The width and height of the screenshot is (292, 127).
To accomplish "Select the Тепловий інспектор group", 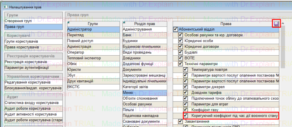I will 84,58.
